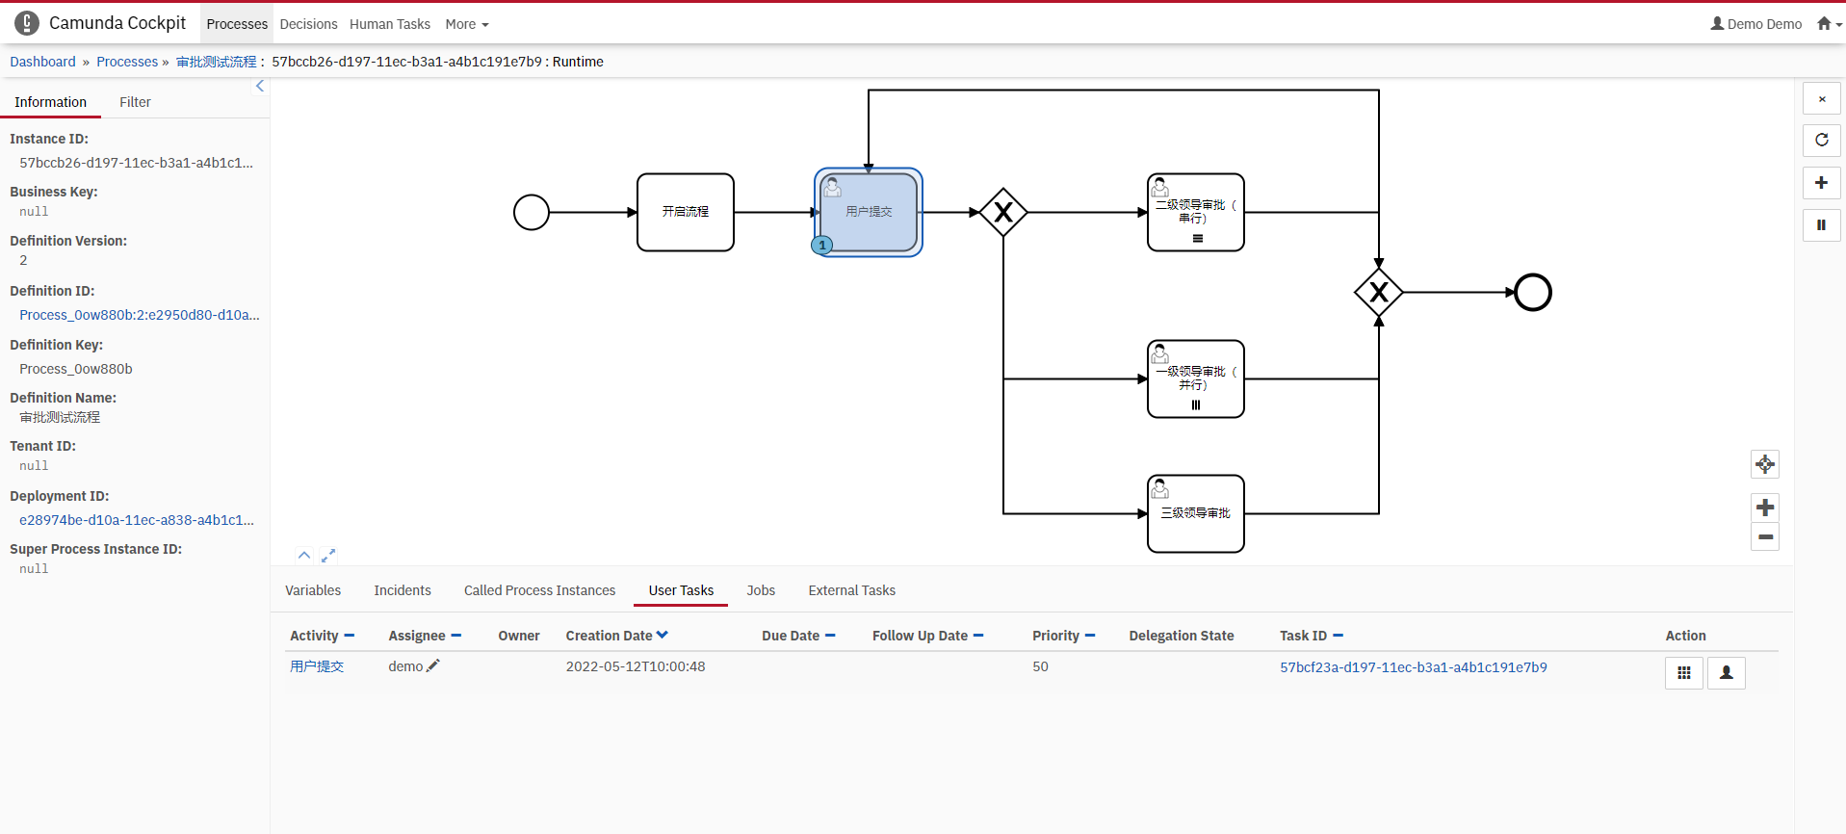Select the 用户提交 task node in diagram

tap(869, 212)
